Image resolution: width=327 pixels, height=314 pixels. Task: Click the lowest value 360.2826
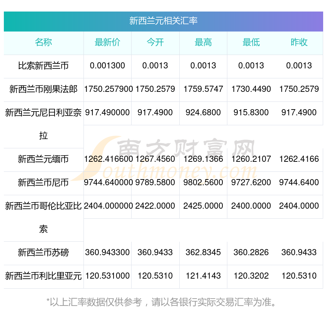click(251, 253)
